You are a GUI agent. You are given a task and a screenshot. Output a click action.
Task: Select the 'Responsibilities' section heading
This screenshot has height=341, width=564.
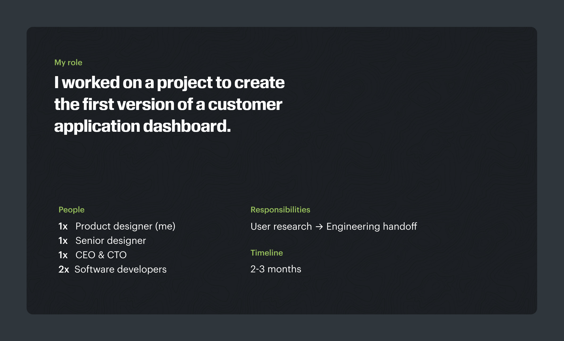point(280,210)
